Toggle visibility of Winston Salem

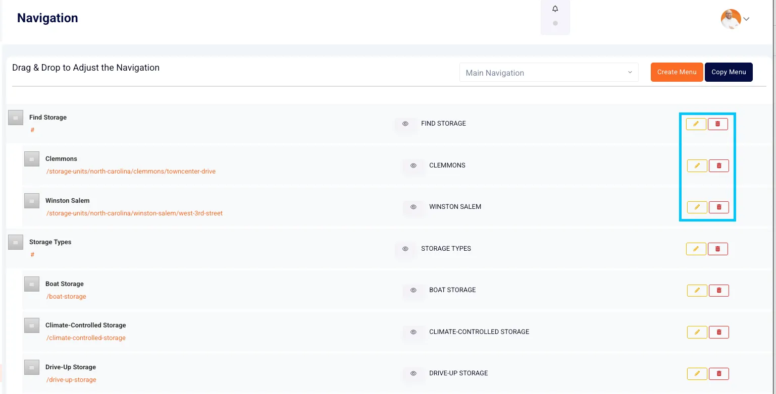(413, 207)
